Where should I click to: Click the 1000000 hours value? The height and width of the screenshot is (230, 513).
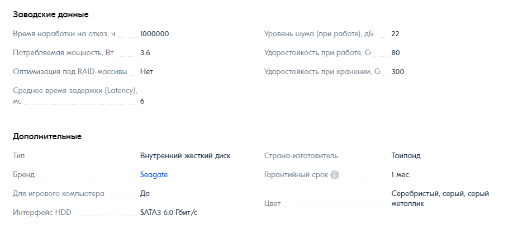coord(154,34)
